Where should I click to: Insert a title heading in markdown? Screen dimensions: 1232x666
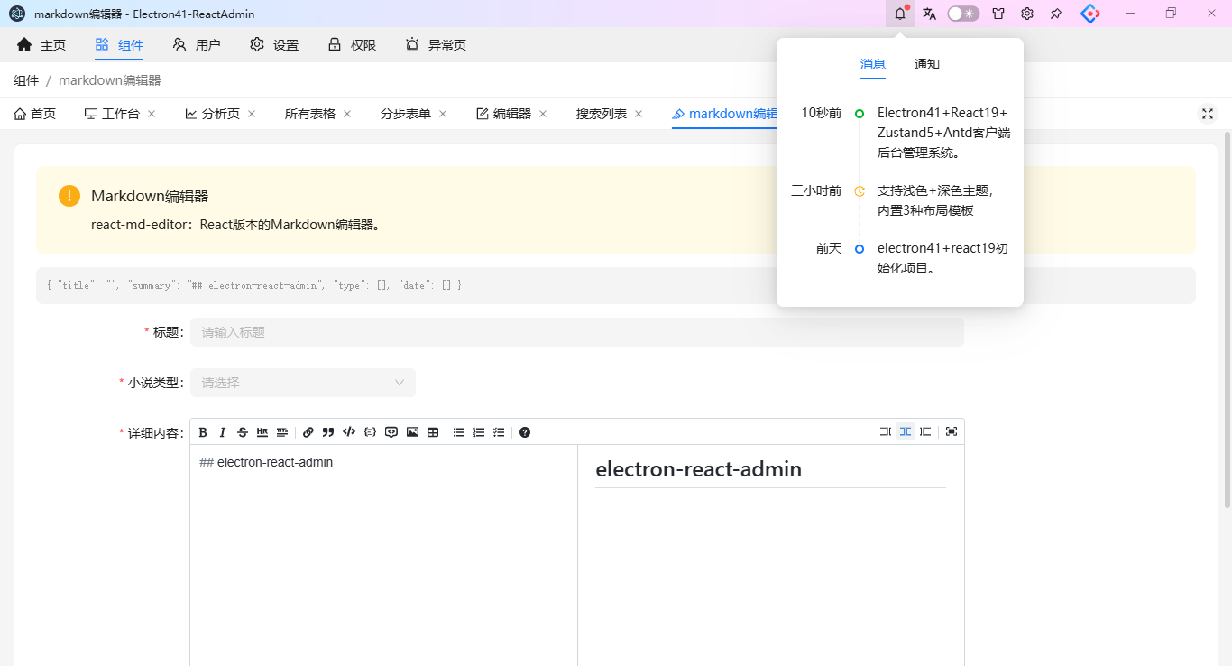pos(282,432)
